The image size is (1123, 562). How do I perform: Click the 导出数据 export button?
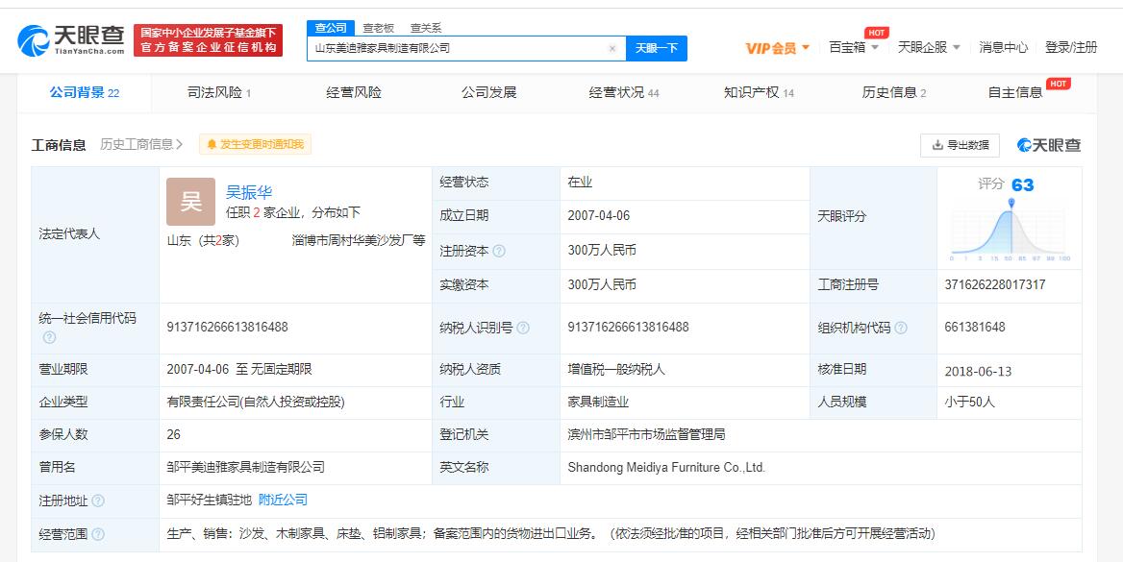pos(960,145)
